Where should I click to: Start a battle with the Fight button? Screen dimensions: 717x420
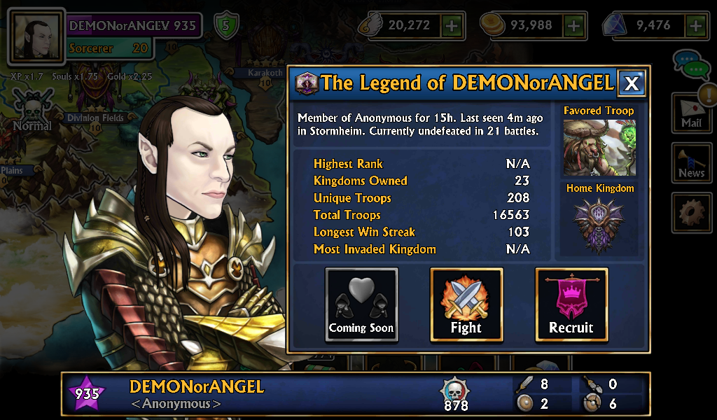tap(466, 304)
